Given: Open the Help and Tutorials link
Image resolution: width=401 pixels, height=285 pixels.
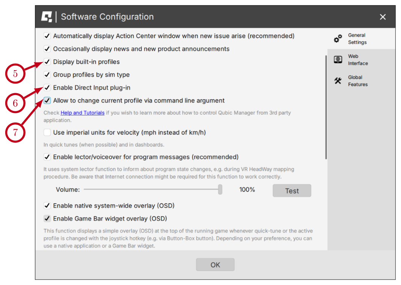Looking at the screenshot, I should (x=83, y=113).
